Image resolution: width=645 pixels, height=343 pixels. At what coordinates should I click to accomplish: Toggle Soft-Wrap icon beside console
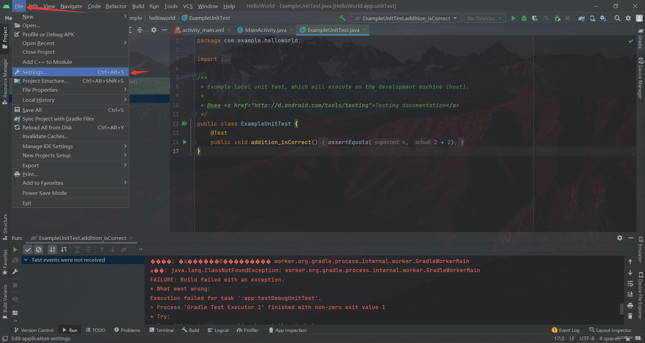630,284
